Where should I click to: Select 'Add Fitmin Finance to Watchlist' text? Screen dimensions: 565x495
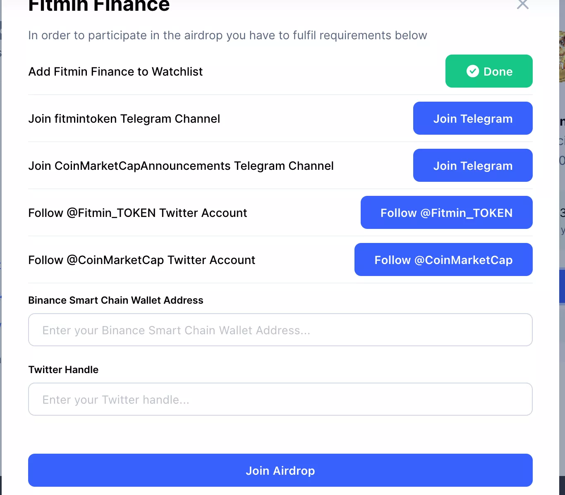pos(115,72)
